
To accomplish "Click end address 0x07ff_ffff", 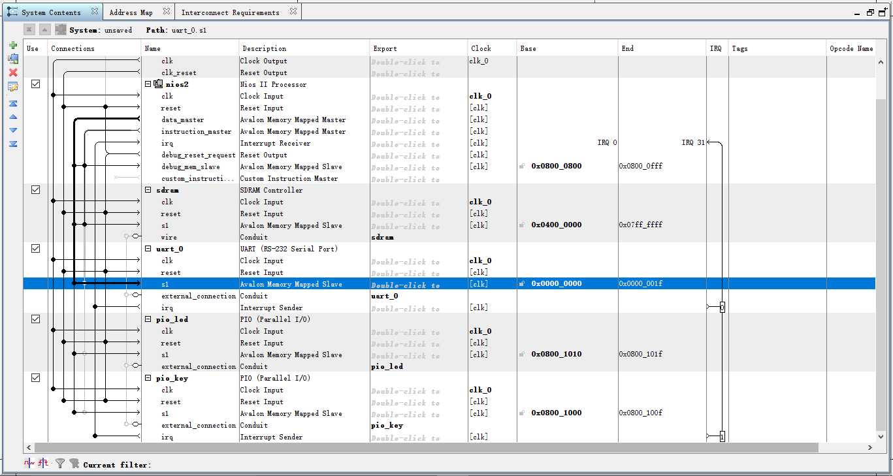I will [x=641, y=225].
